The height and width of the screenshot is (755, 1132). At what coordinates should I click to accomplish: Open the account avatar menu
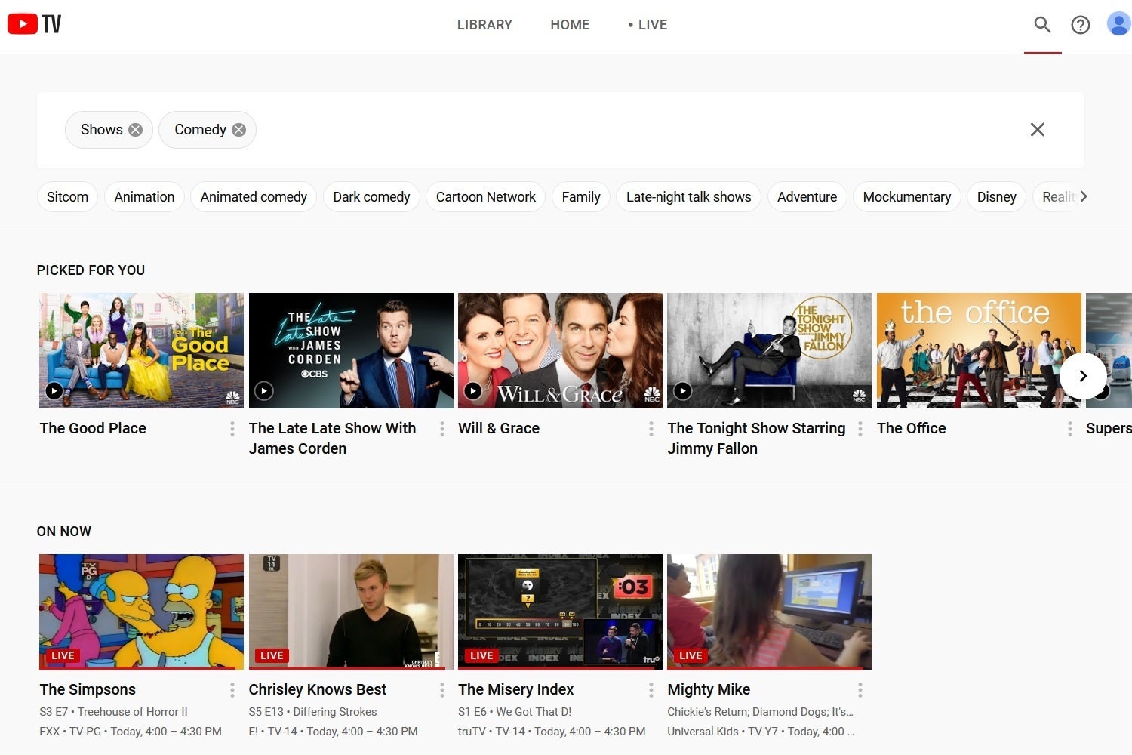1118,24
